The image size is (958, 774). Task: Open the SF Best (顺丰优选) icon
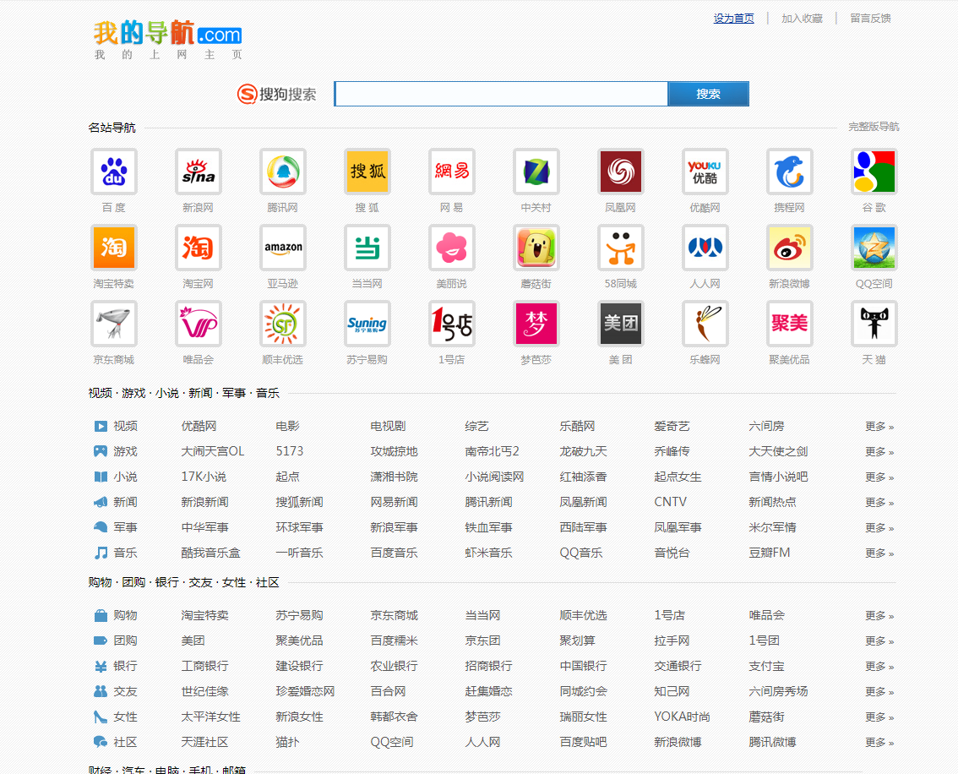(x=282, y=324)
